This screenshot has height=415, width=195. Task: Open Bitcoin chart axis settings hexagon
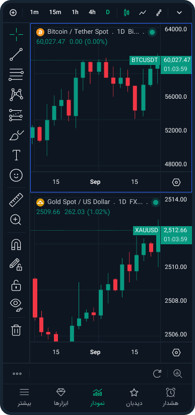[x=176, y=182]
